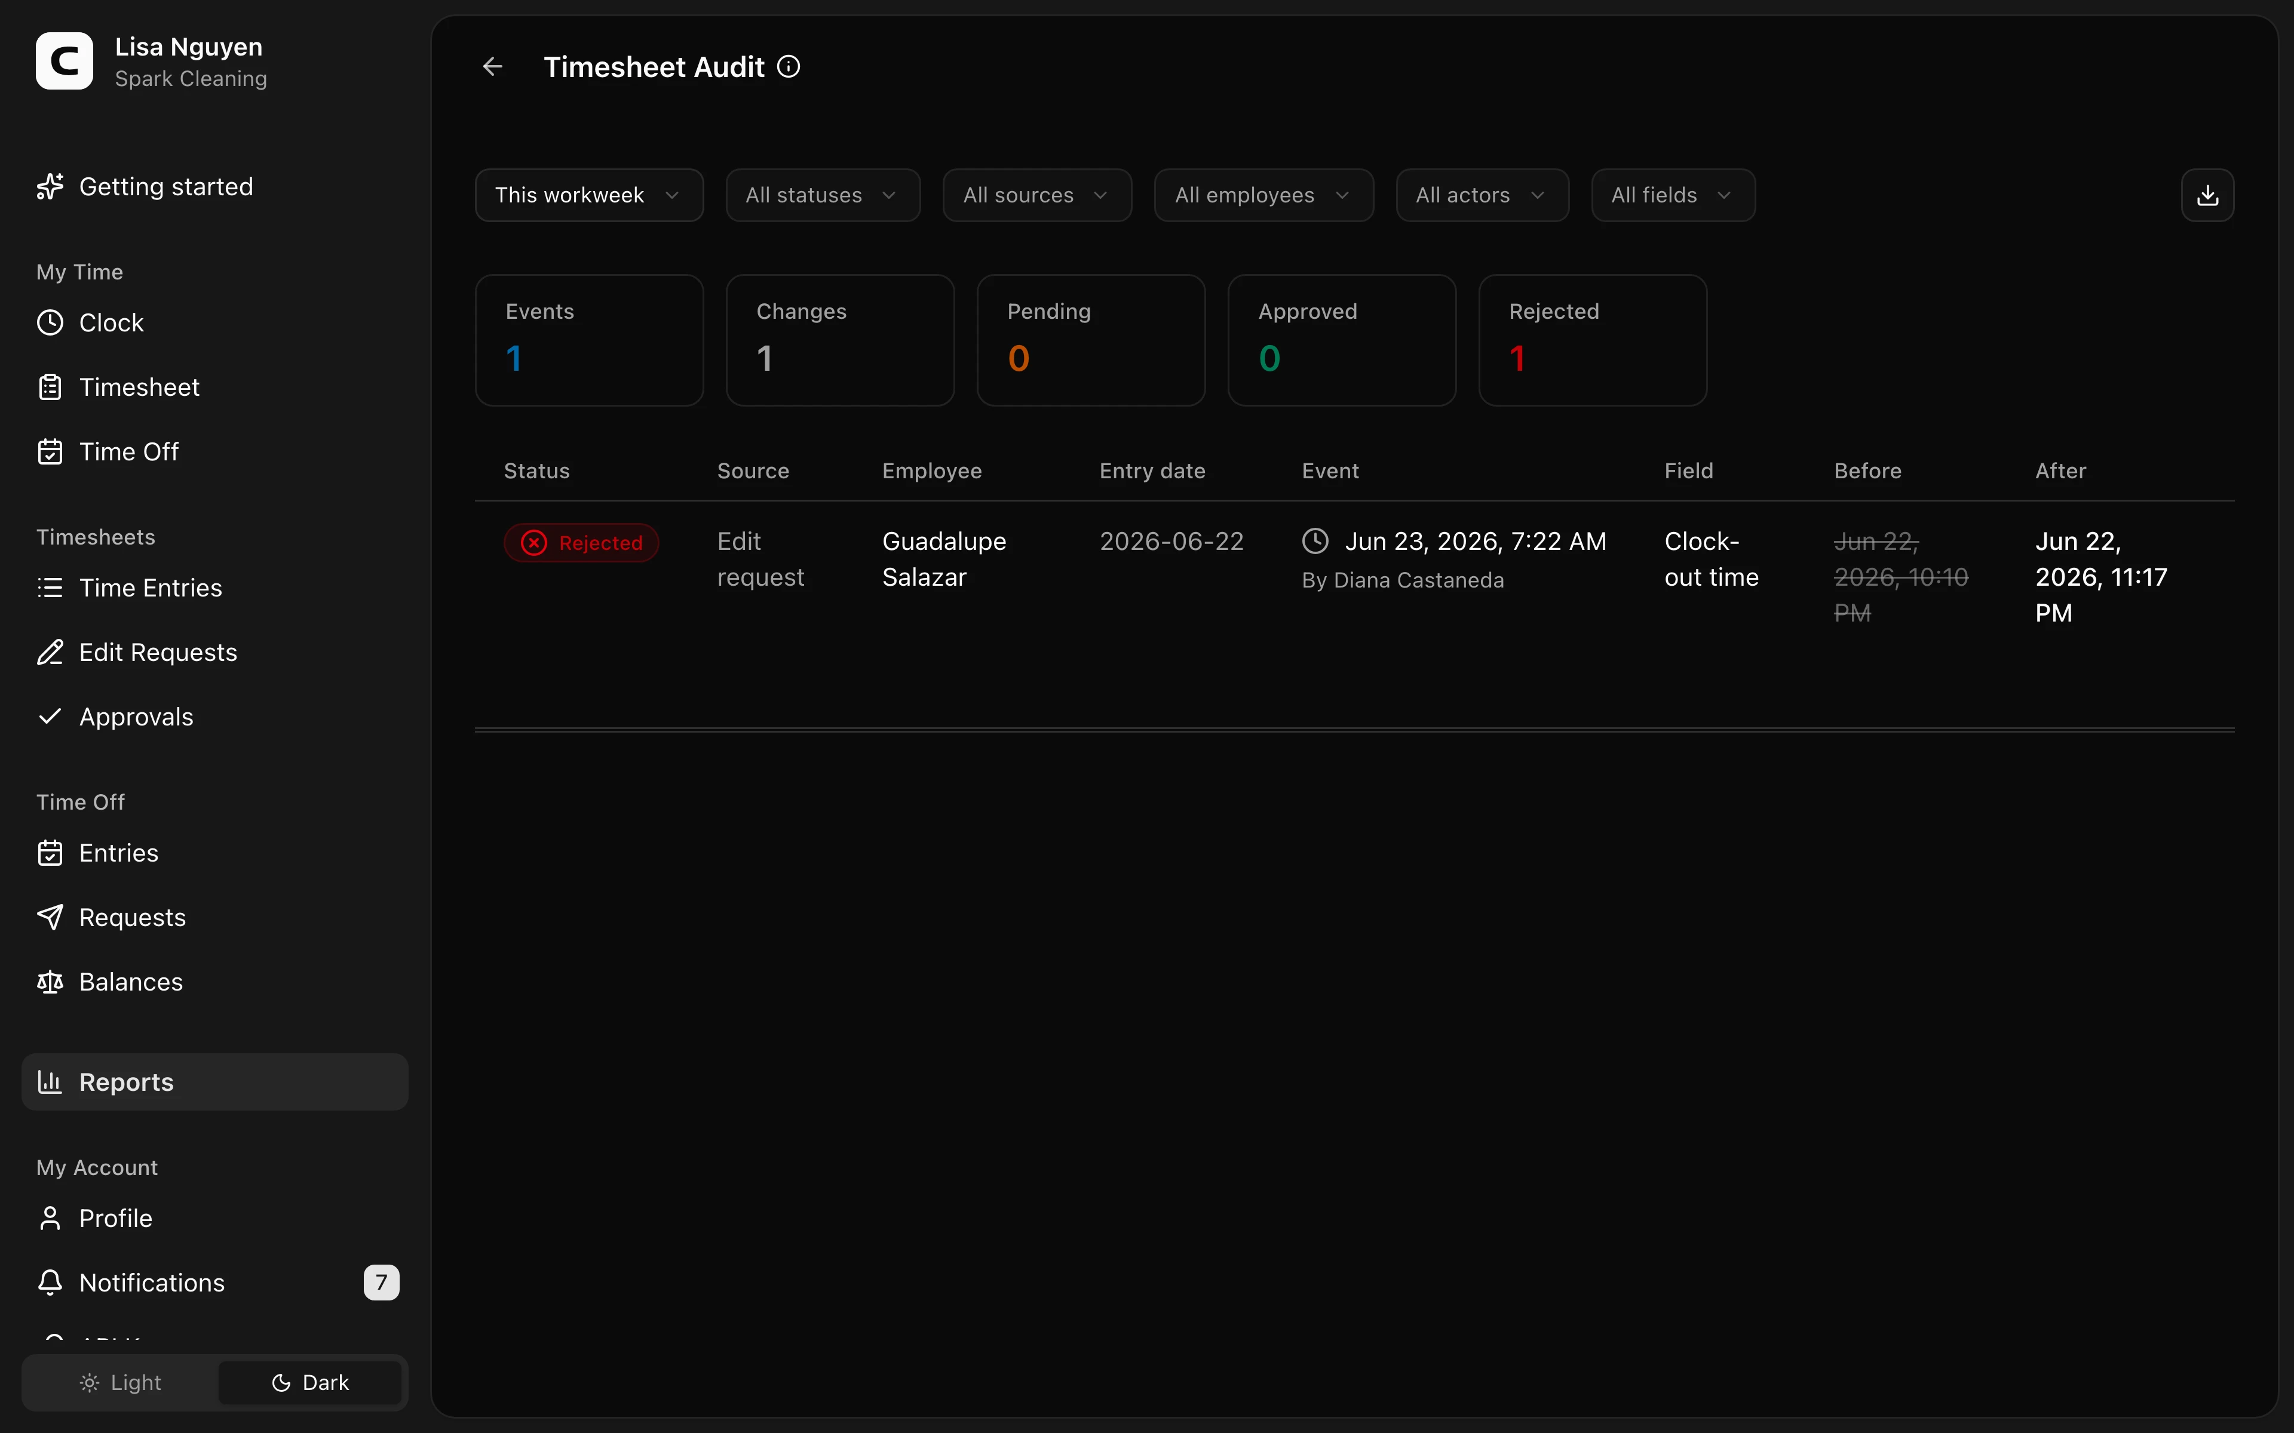Click the Requests paper plane icon
Image resolution: width=2294 pixels, height=1433 pixels.
(50, 918)
